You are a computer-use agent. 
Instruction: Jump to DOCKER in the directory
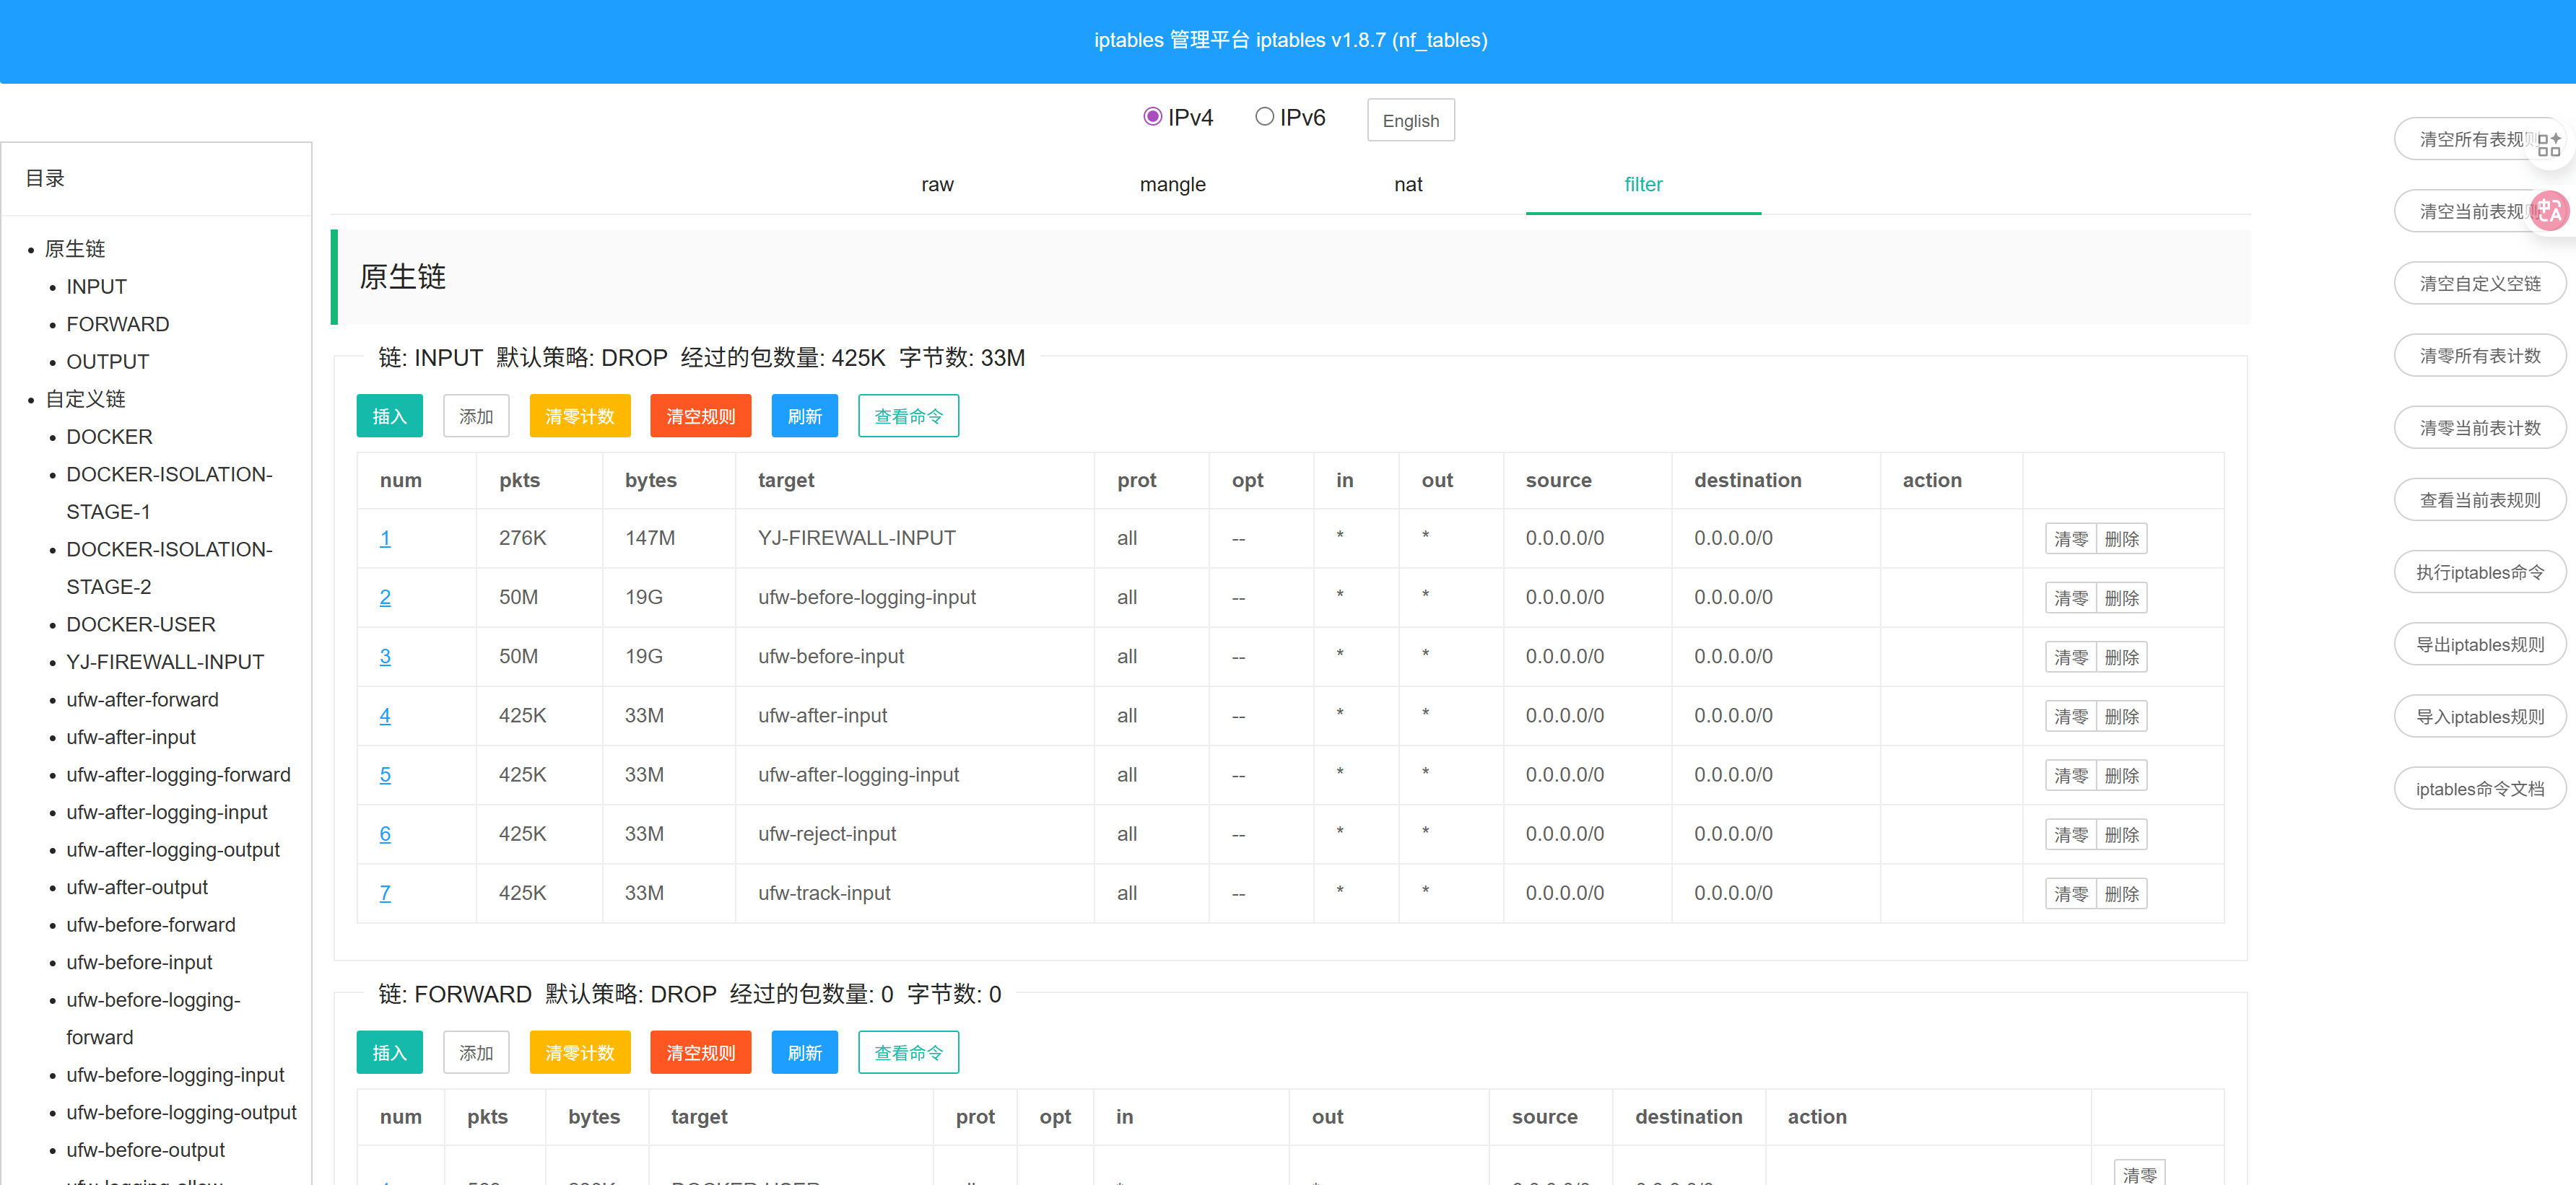pyautogui.click(x=109, y=436)
